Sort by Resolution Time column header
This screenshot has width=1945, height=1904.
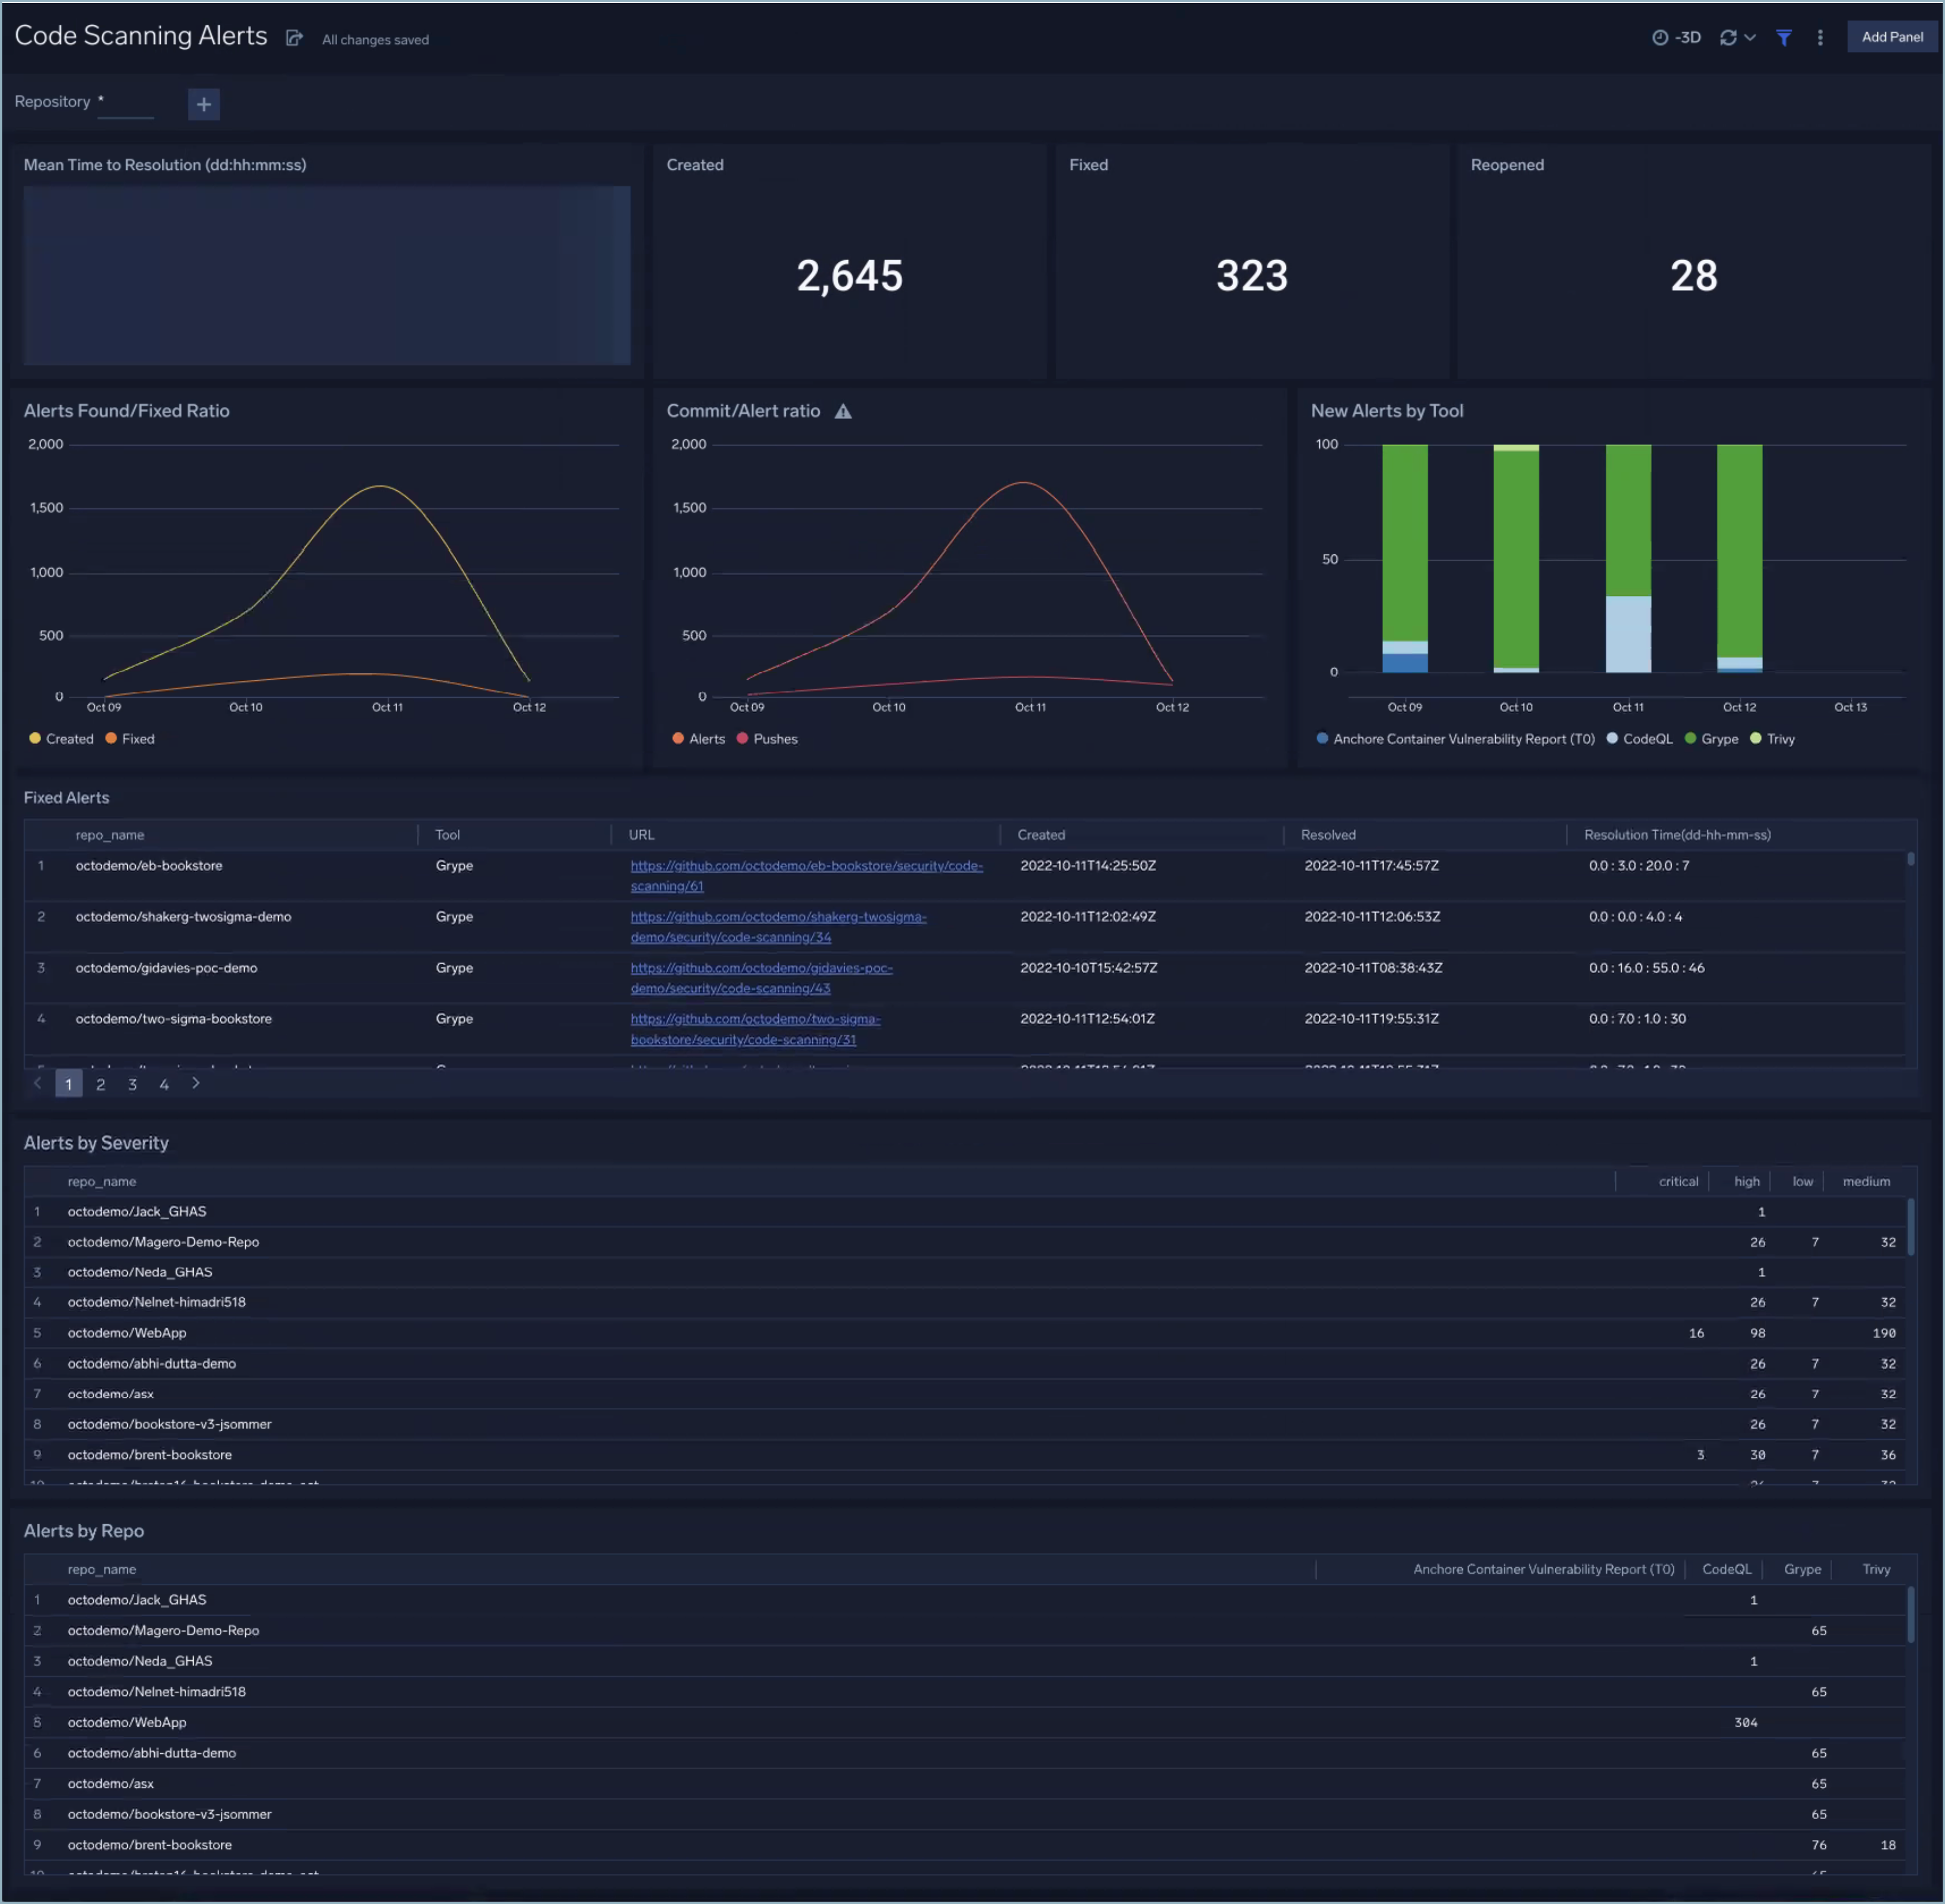coord(1677,835)
